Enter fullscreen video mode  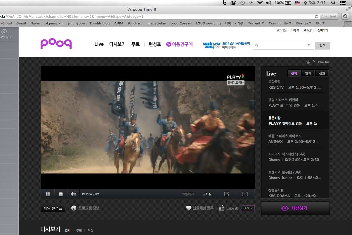245,194
